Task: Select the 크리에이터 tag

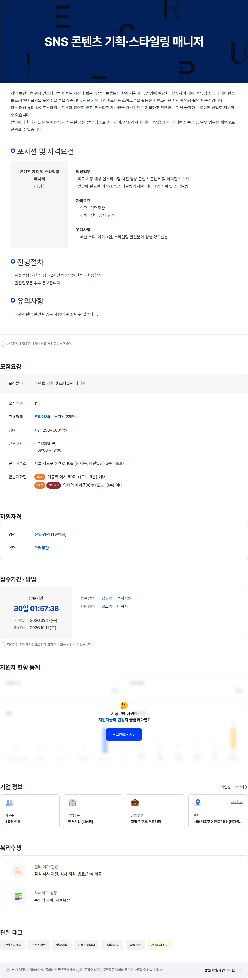Action: [112, 945]
